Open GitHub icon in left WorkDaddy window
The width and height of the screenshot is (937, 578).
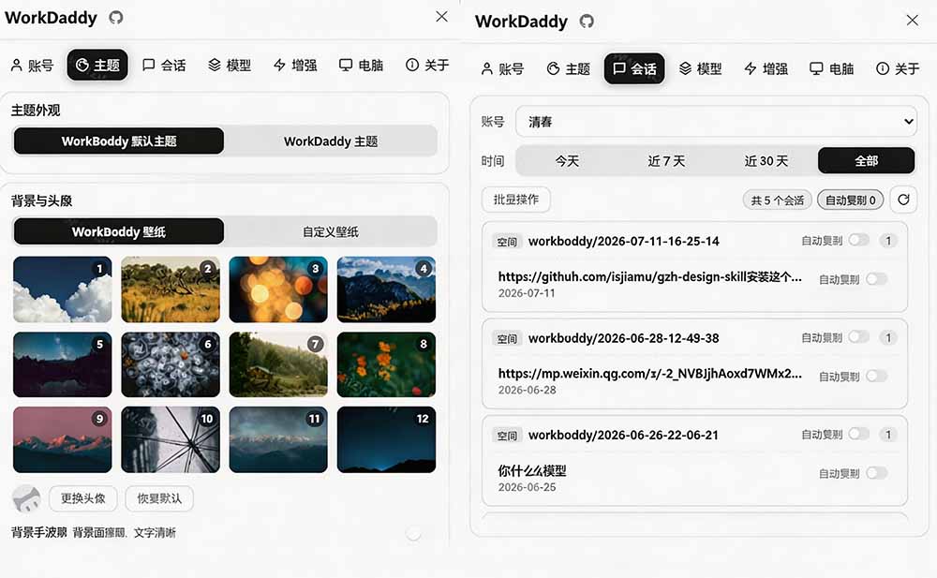(x=116, y=18)
